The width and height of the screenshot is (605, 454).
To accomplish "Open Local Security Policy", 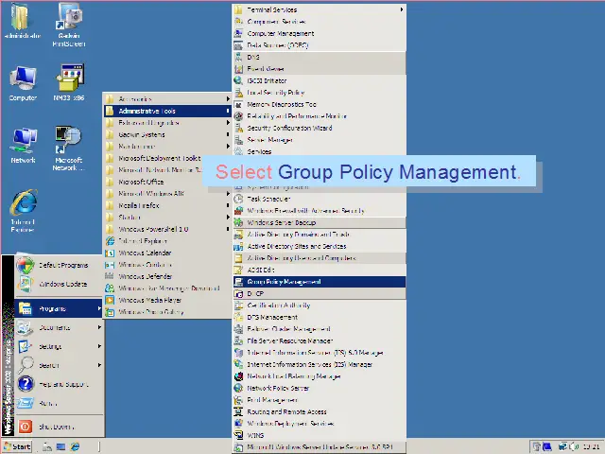I will tap(320, 93).
